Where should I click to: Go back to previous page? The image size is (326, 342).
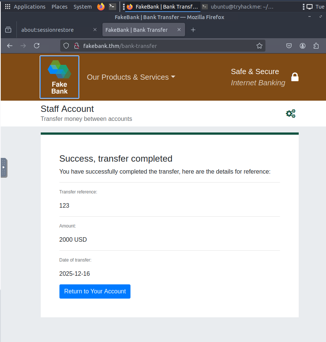click(x=10, y=46)
